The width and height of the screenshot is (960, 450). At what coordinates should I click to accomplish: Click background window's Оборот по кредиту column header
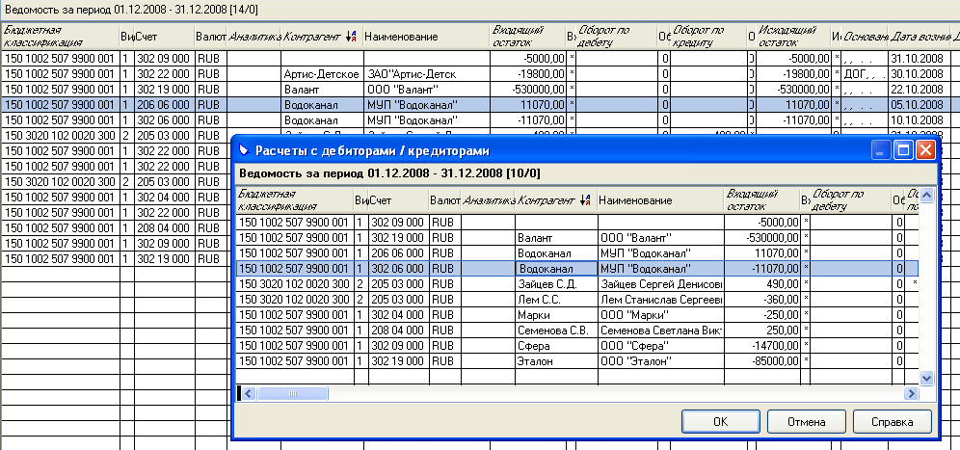pos(708,36)
